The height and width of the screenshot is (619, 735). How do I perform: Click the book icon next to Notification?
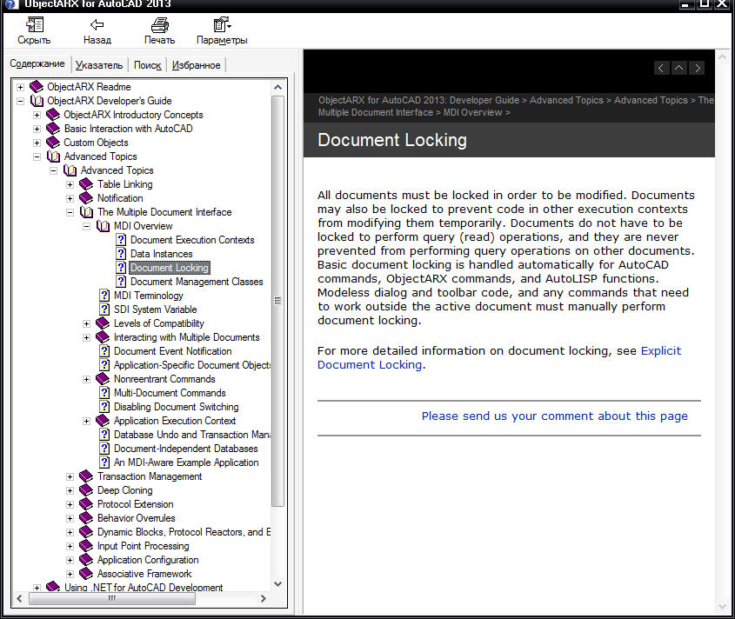click(86, 198)
